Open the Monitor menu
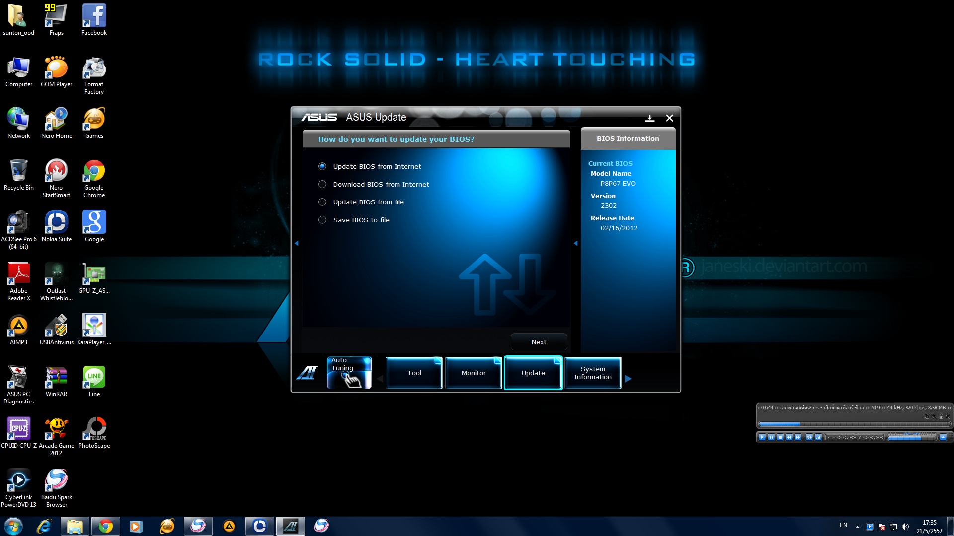The height and width of the screenshot is (536, 954). (474, 373)
